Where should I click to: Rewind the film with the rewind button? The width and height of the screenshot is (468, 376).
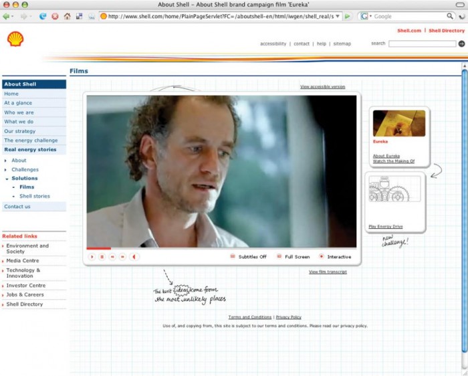pos(112,257)
